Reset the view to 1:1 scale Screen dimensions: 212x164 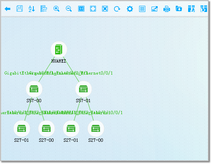[x=81, y=9]
